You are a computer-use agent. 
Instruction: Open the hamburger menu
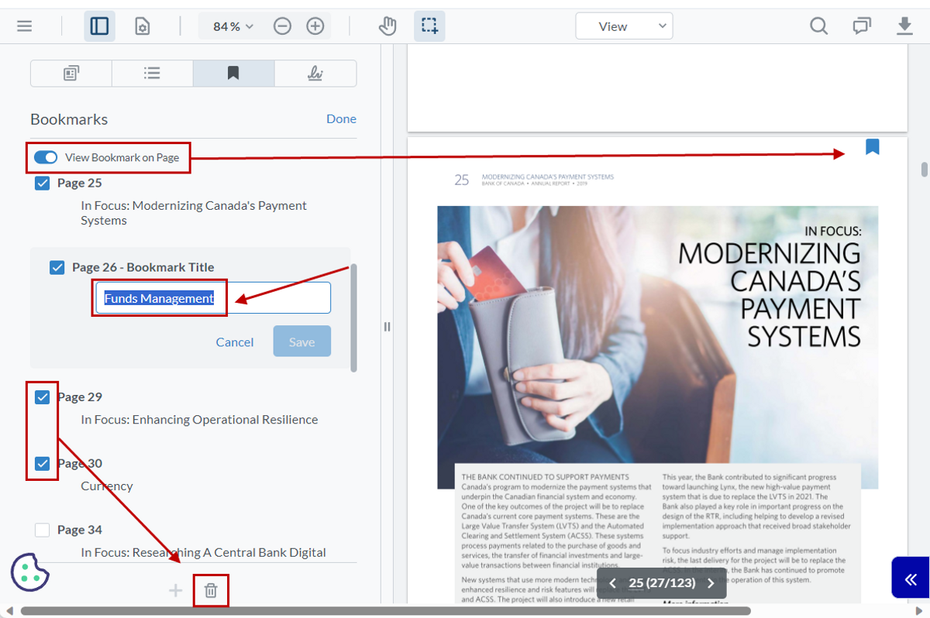[x=24, y=26]
